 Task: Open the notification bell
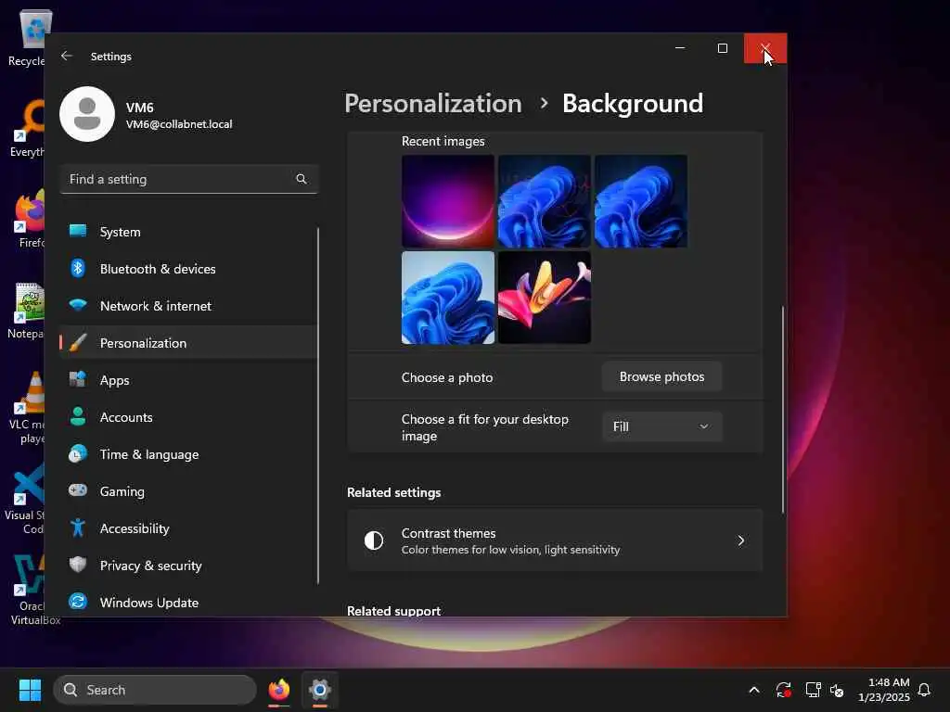point(924,690)
